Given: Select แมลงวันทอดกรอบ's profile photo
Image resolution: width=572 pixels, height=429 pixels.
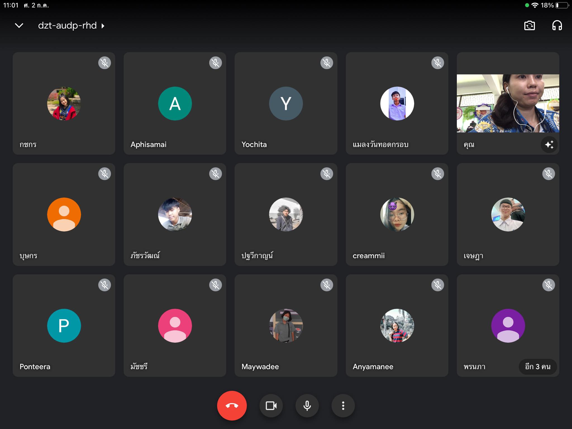Looking at the screenshot, I should point(397,103).
